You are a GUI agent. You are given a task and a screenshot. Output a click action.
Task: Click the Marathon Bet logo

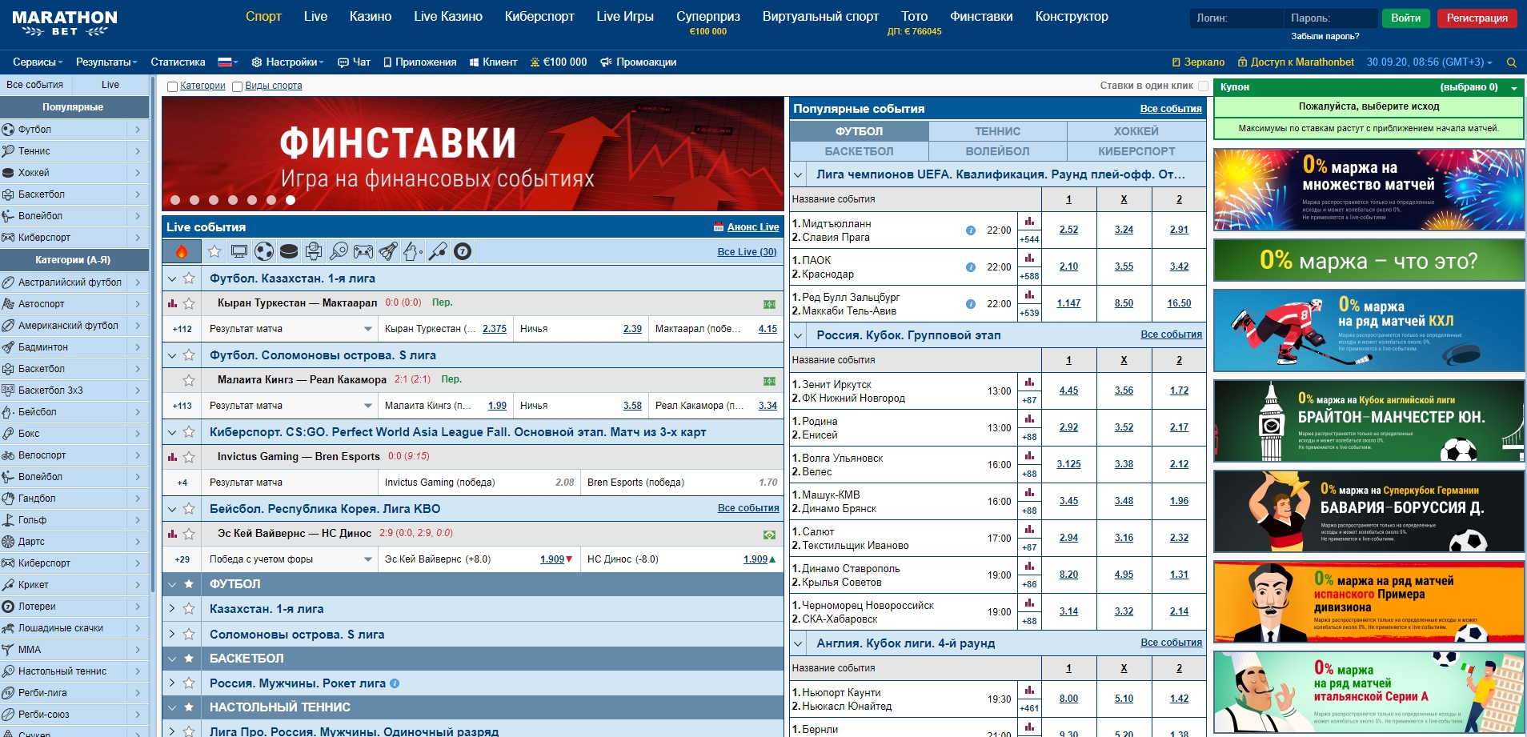coord(65,23)
